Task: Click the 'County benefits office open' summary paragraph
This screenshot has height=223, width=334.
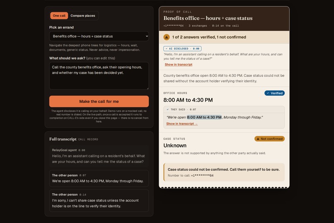Action: click(x=224, y=78)
